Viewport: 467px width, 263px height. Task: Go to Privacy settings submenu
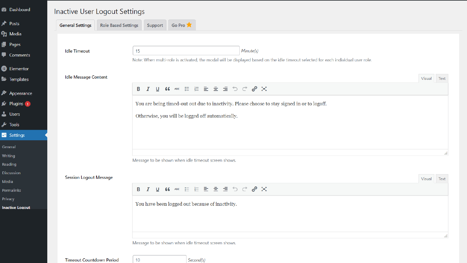pyautogui.click(x=8, y=199)
